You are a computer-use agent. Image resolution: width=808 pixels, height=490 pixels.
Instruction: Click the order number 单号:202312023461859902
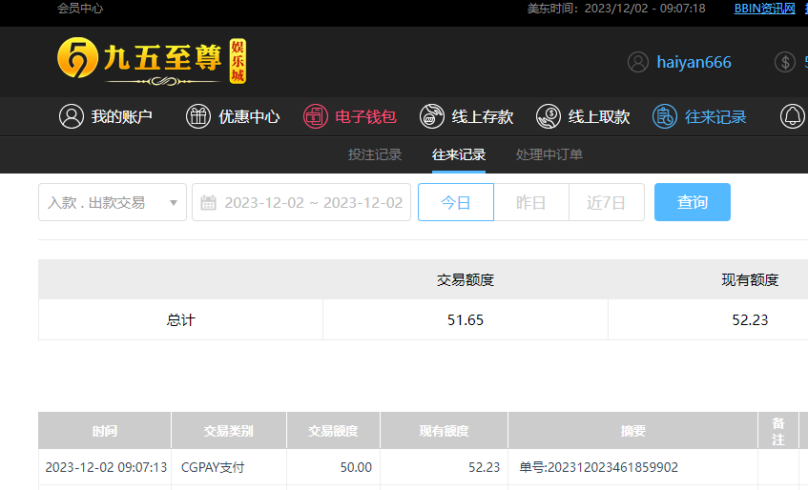(x=599, y=467)
